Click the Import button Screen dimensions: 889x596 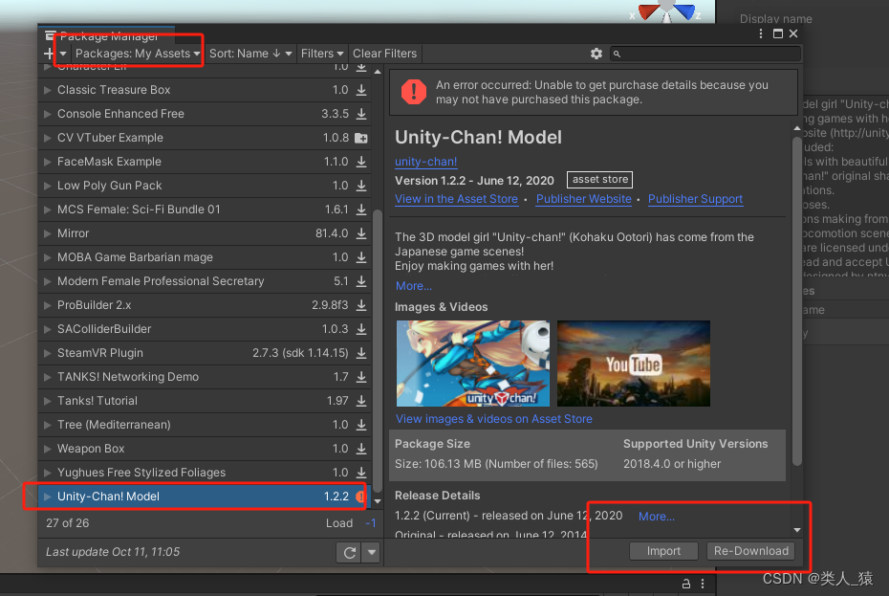(x=663, y=550)
